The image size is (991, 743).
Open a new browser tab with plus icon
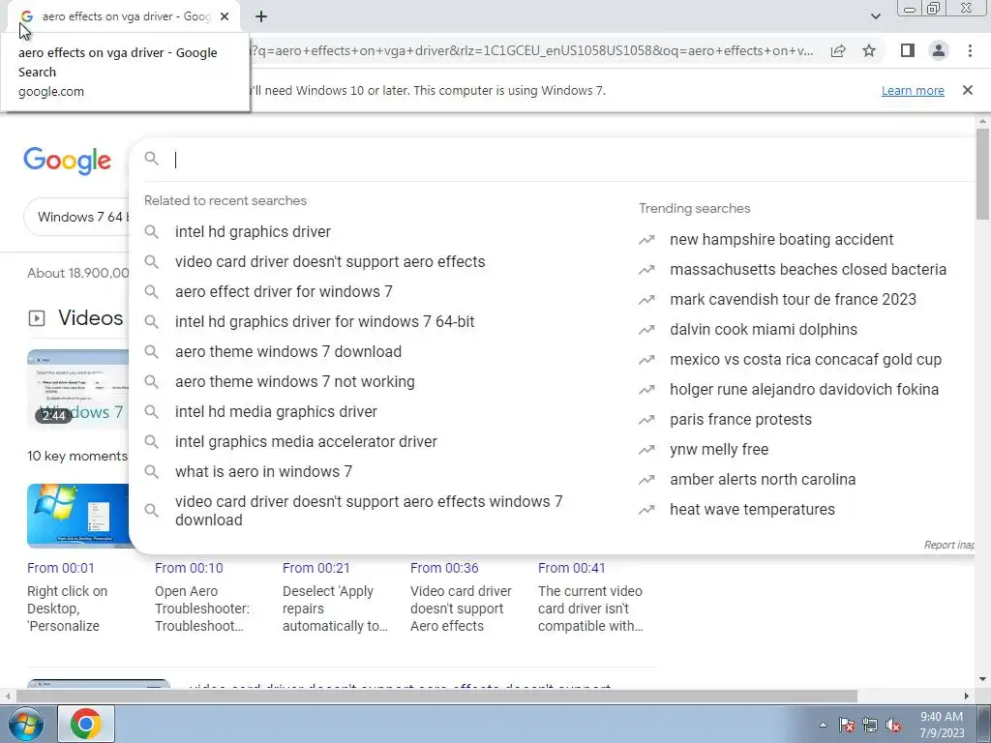point(261,16)
